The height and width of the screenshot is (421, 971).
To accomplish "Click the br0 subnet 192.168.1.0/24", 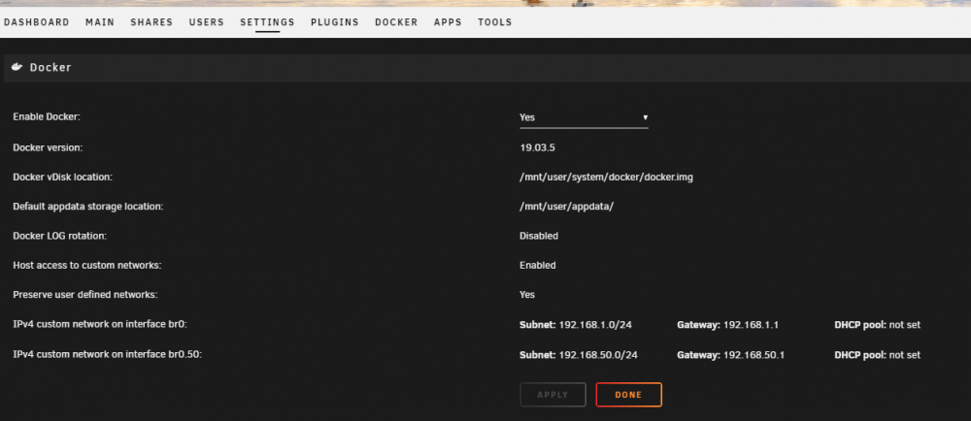I will (x=595, y=325).
